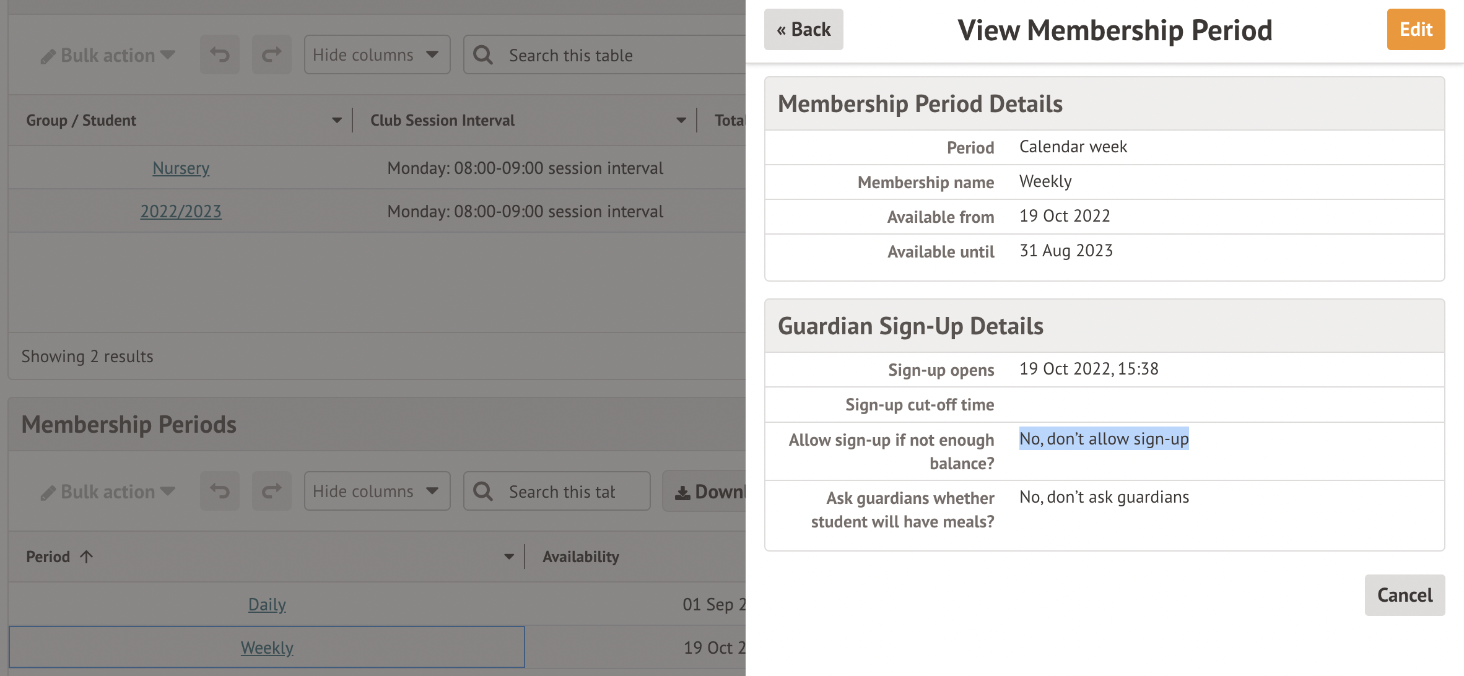The width and height of the screenshot is (1464, 676).
Task: Click search magnifier icon in upper table
Action: pyautogui.click(x=483, y=55)
